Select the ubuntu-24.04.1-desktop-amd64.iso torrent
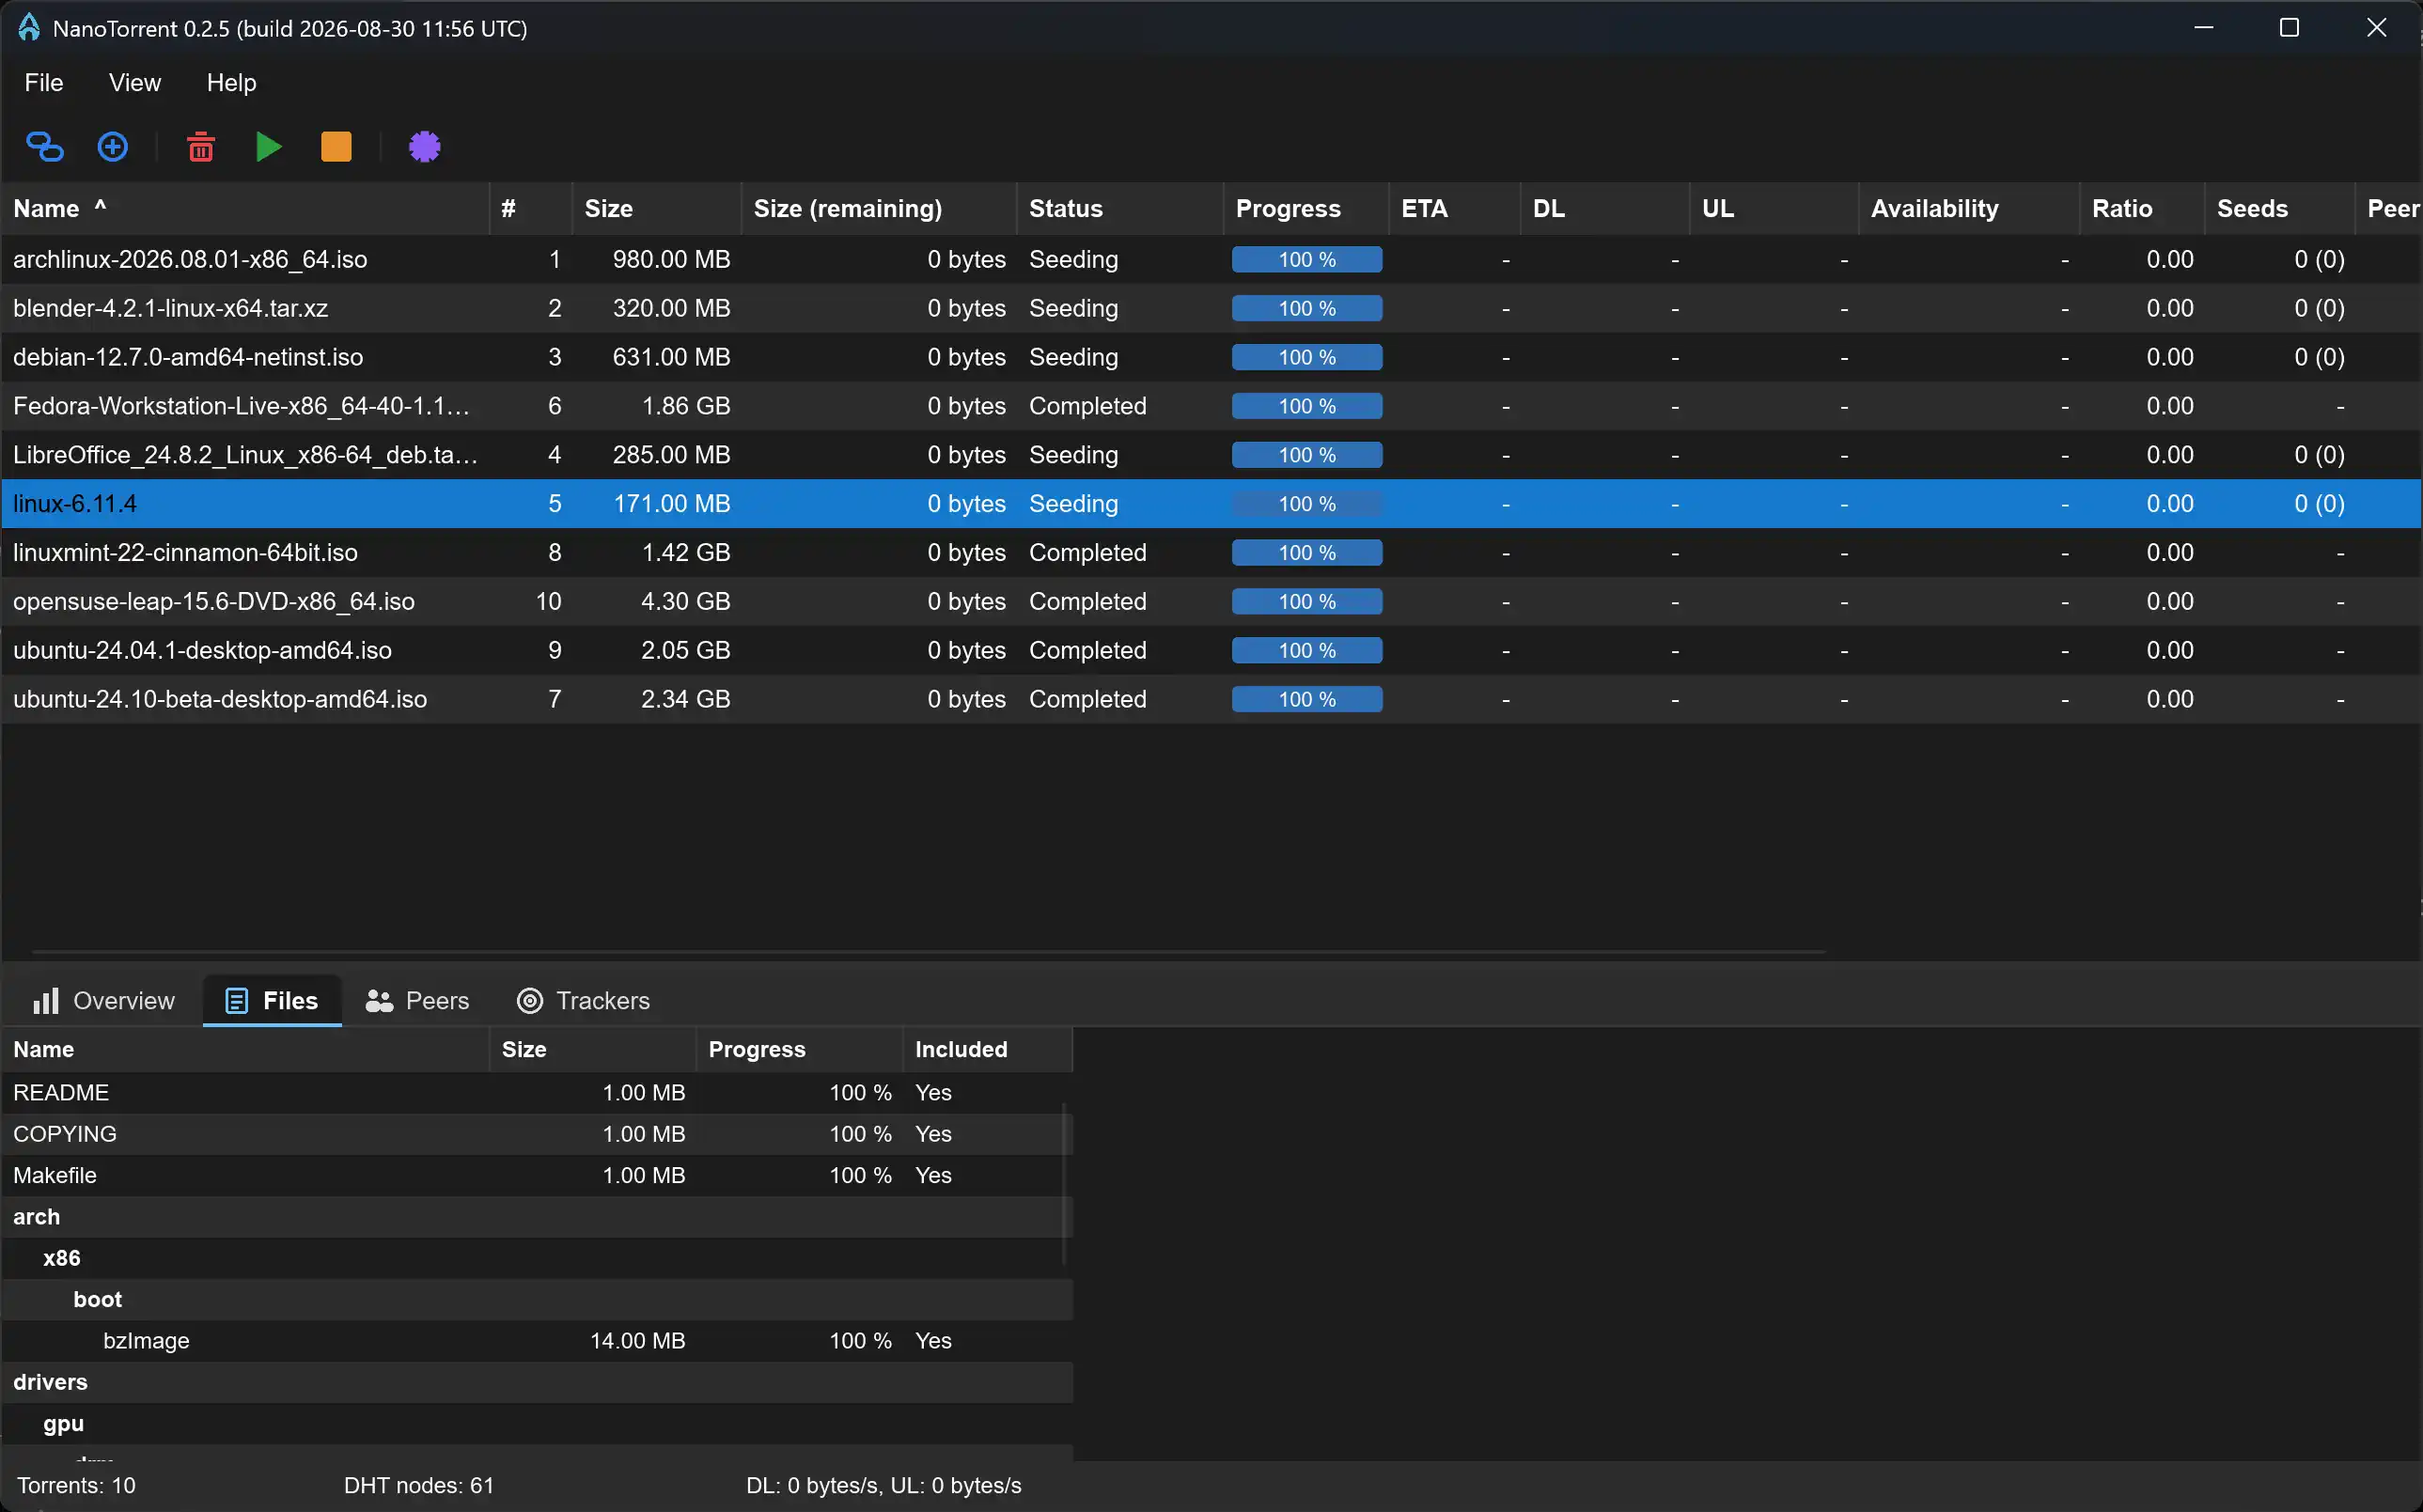 1211,650
